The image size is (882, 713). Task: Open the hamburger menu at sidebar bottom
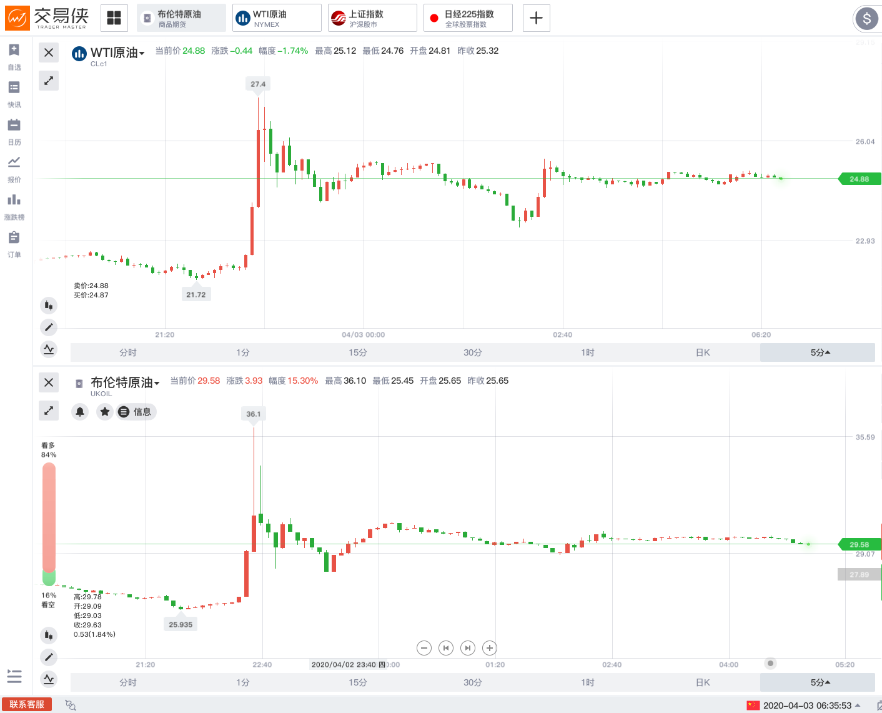coord(14,676)
